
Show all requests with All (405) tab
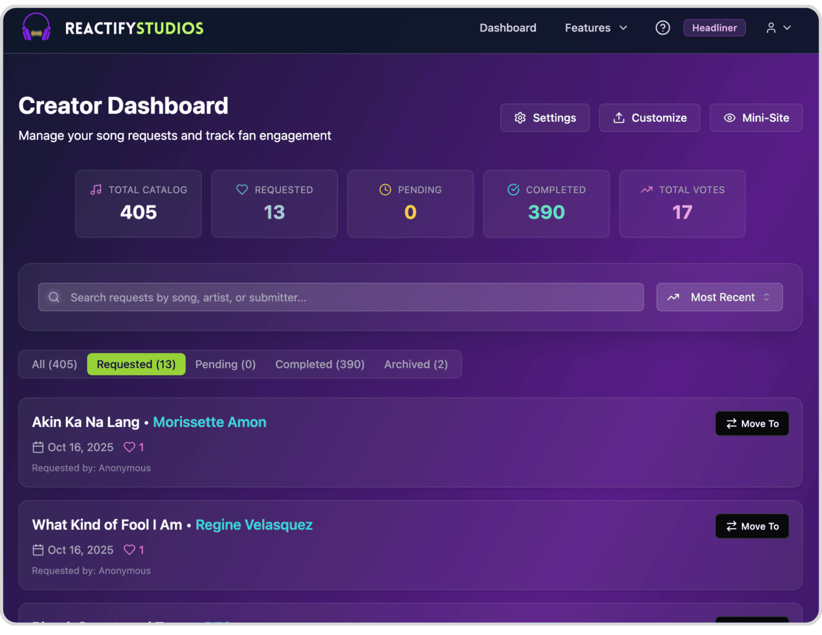54,364
